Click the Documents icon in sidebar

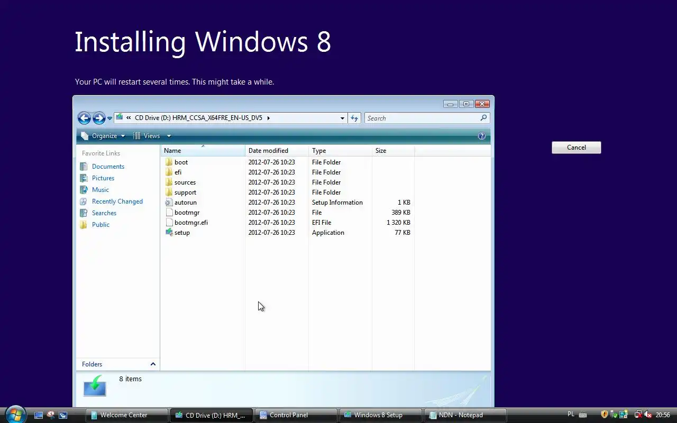click(84, 167)
